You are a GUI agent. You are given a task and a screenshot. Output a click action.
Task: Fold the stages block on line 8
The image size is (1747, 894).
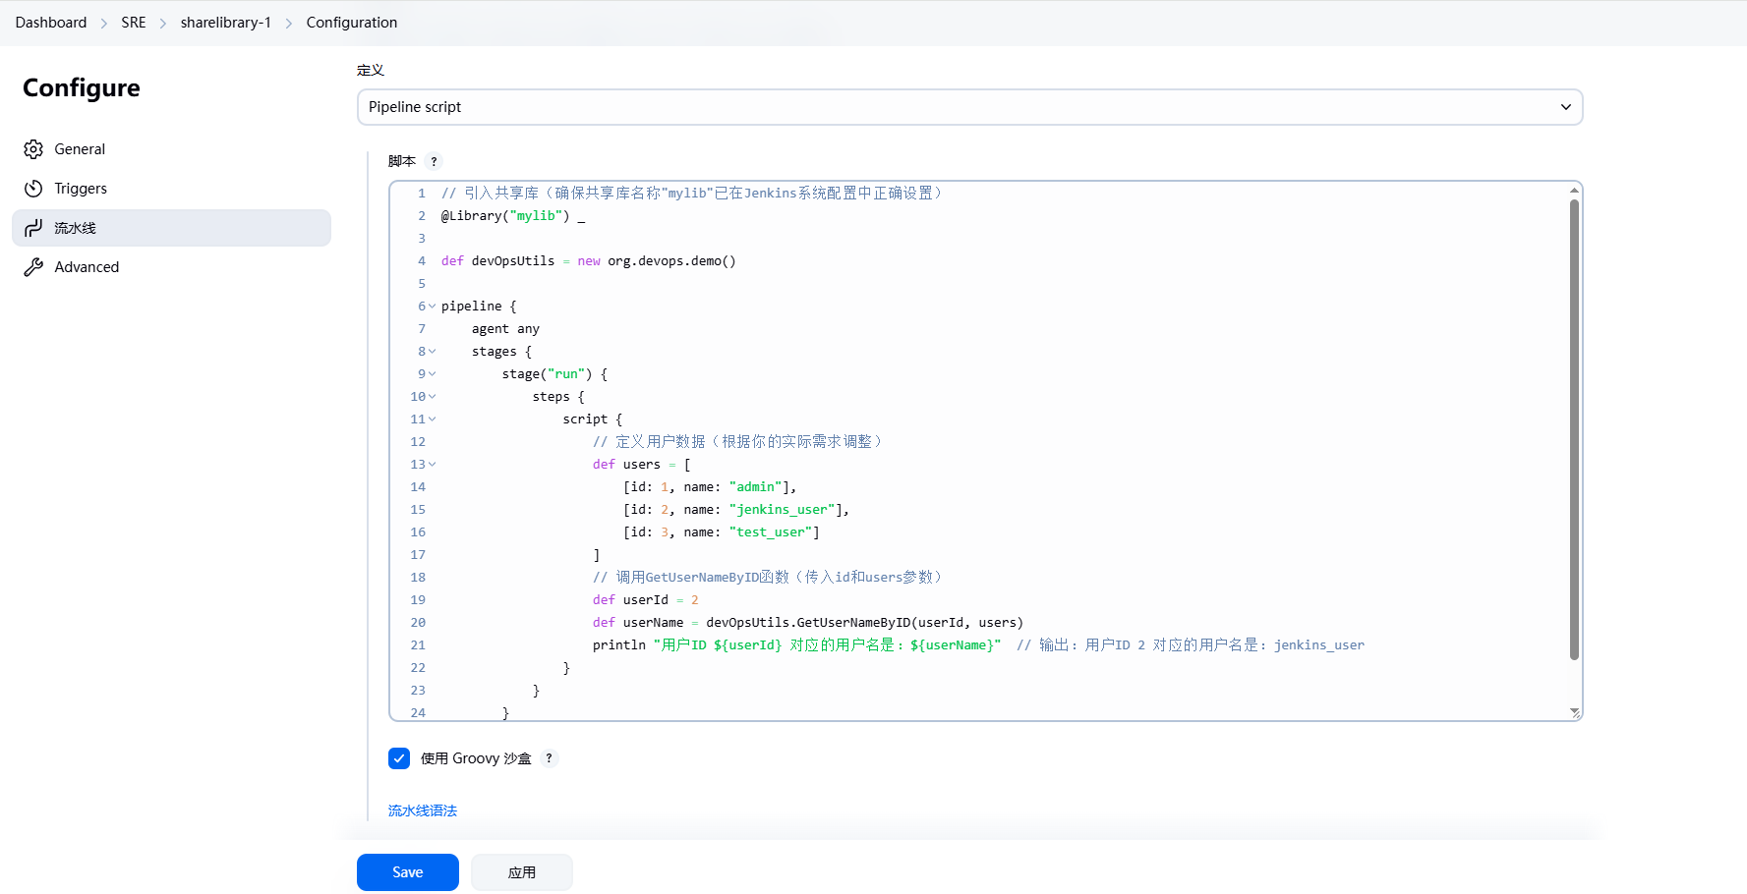click(x=432, y=352)
